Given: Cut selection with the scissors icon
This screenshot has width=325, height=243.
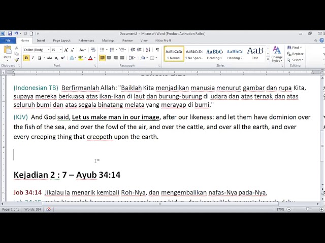Looking at the screenshot, I should click(x=17, y=48).
